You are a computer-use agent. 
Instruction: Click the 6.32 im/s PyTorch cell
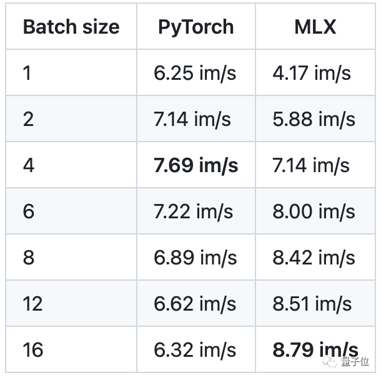tap(195, 349)
